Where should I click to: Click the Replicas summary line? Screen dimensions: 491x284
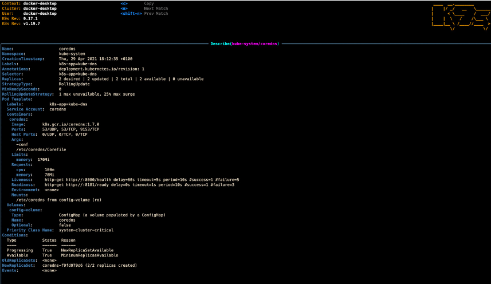point(131,79)
